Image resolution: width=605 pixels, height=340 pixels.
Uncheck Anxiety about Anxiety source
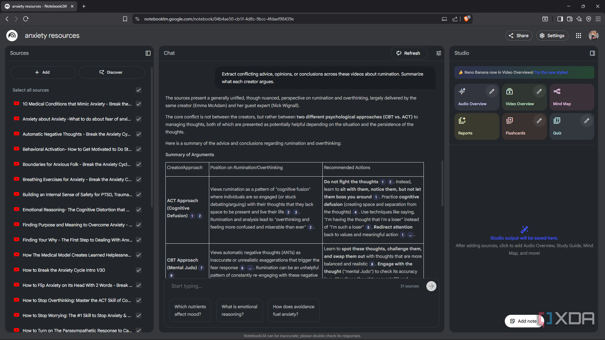click(x=139, y=119)
